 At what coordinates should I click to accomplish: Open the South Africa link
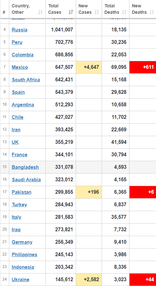tap(26, 80)
